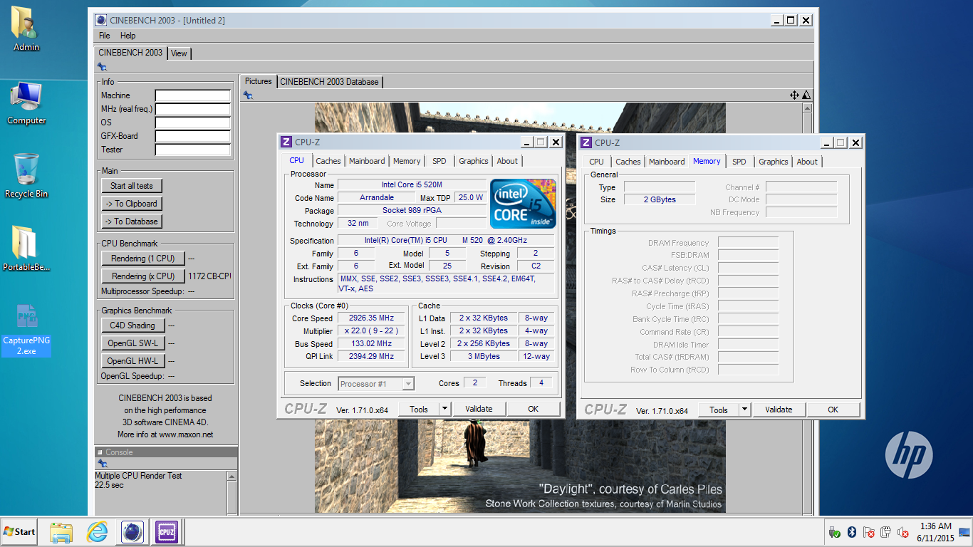Viewport: 973px width, 547px height.
Task: Click Validate in the CPU-Z CPU tab window
Action: (479, 409)
